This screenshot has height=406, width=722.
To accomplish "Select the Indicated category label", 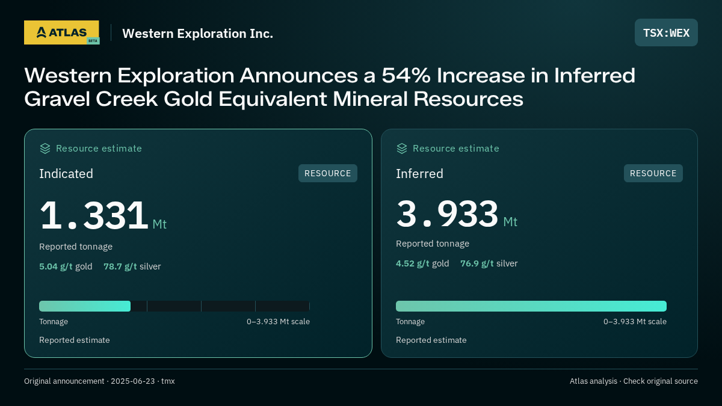I will [66, 174].
